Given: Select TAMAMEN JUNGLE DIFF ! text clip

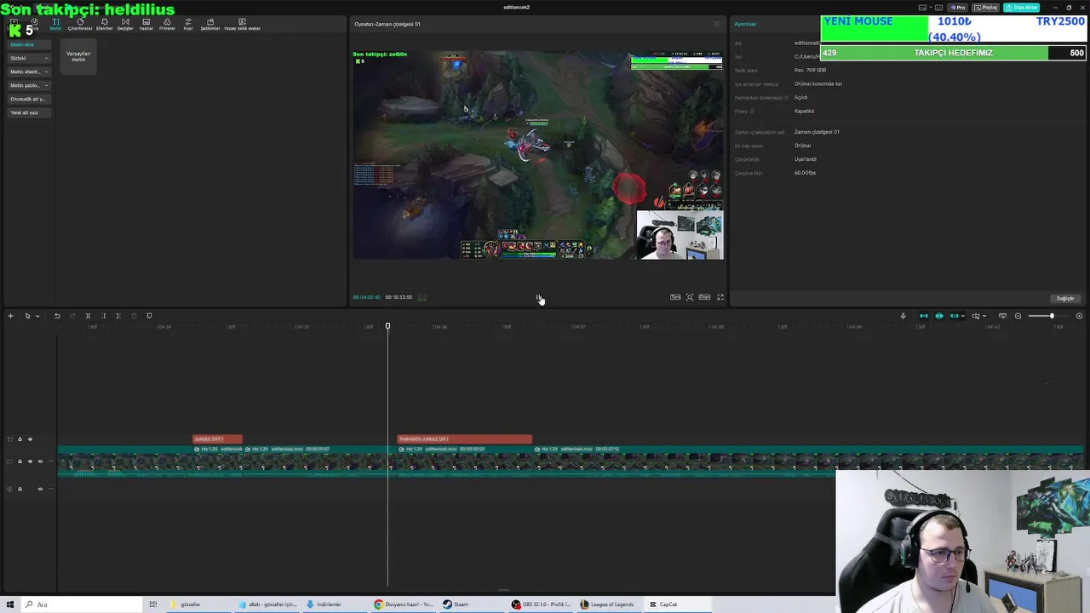Looking at the screenshot, I should click(x=465, y=439).
